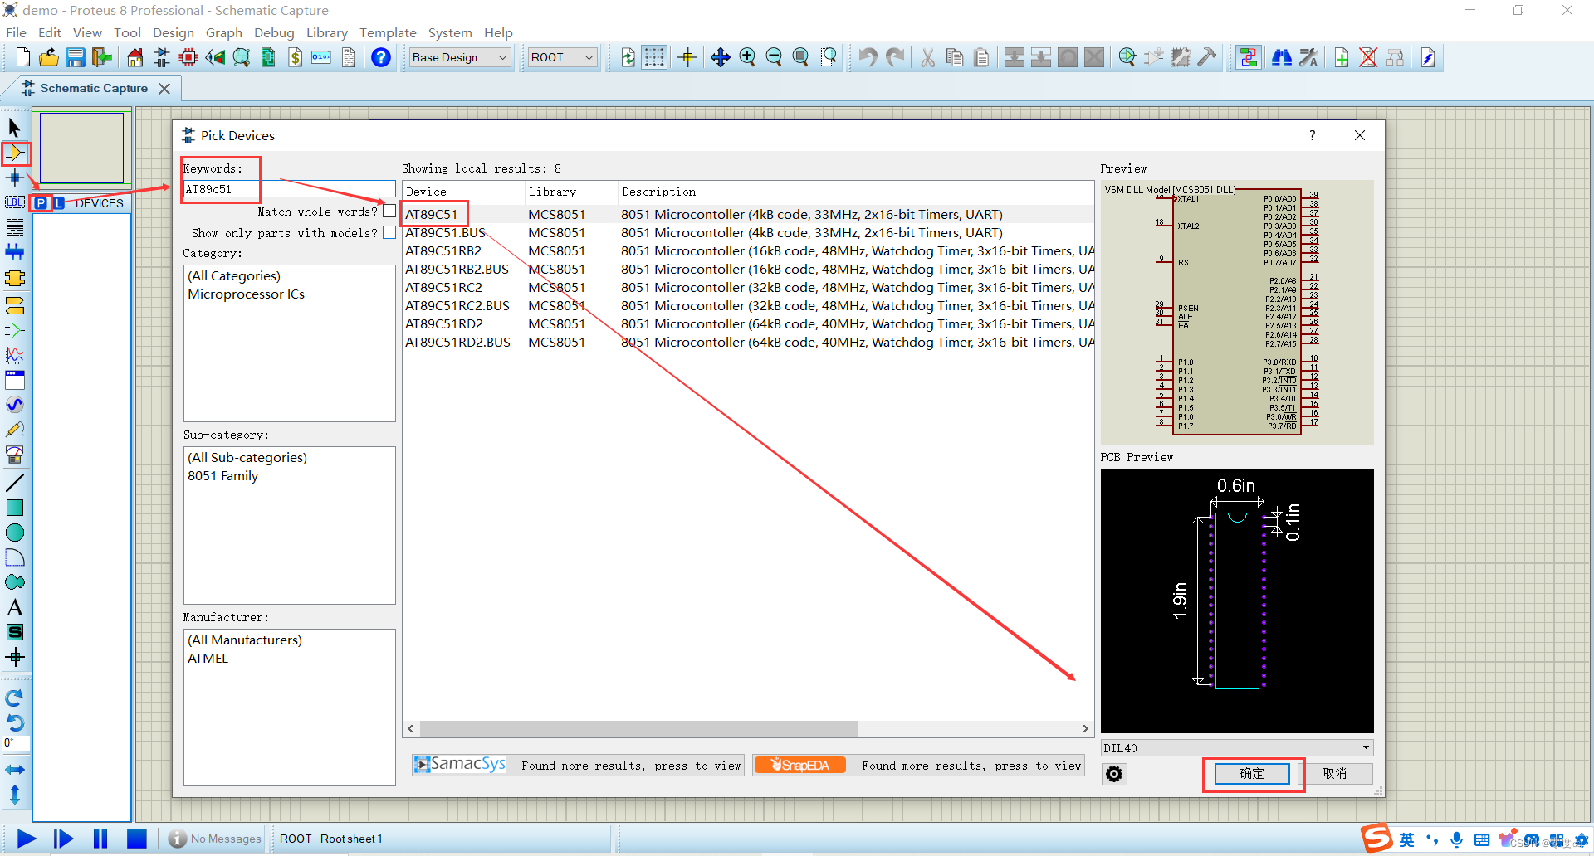Click Cut scissors icon
Viewport: 1594px width, 856px height.
(x=927, y=57)
